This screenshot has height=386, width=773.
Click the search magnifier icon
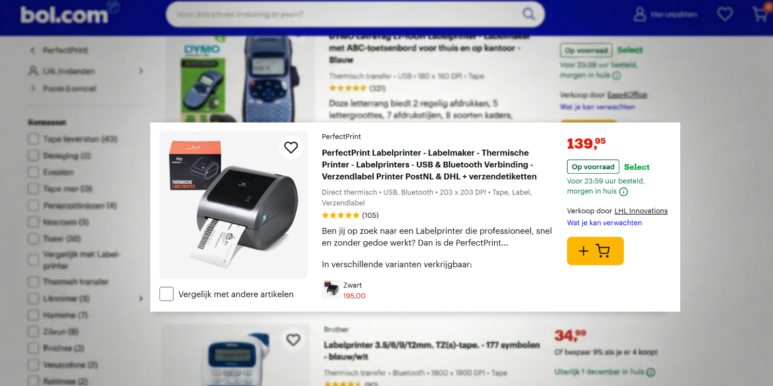(529, 14)
